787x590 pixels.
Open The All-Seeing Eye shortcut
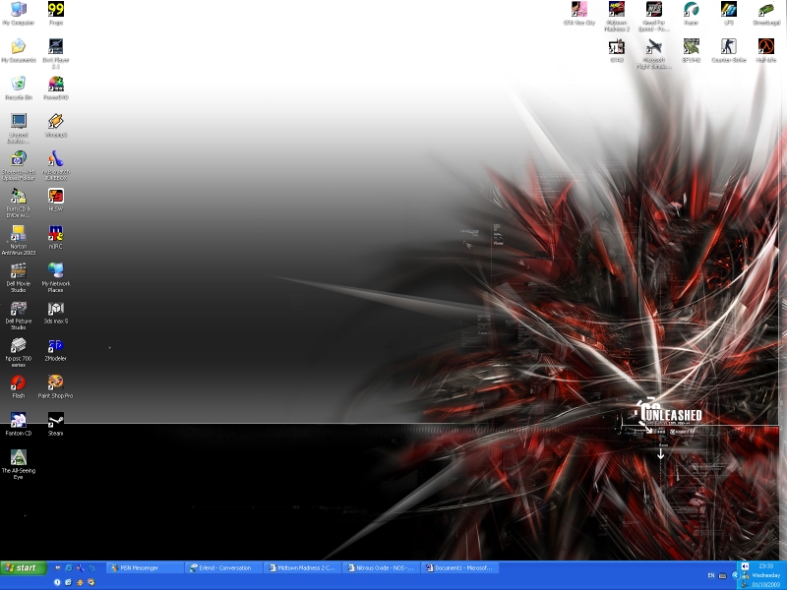(x=18, y=458)
